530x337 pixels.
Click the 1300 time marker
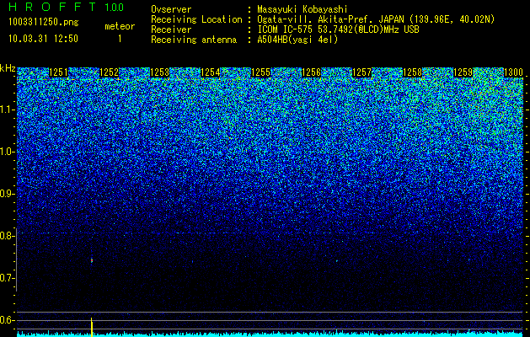[x=514, y=72]
